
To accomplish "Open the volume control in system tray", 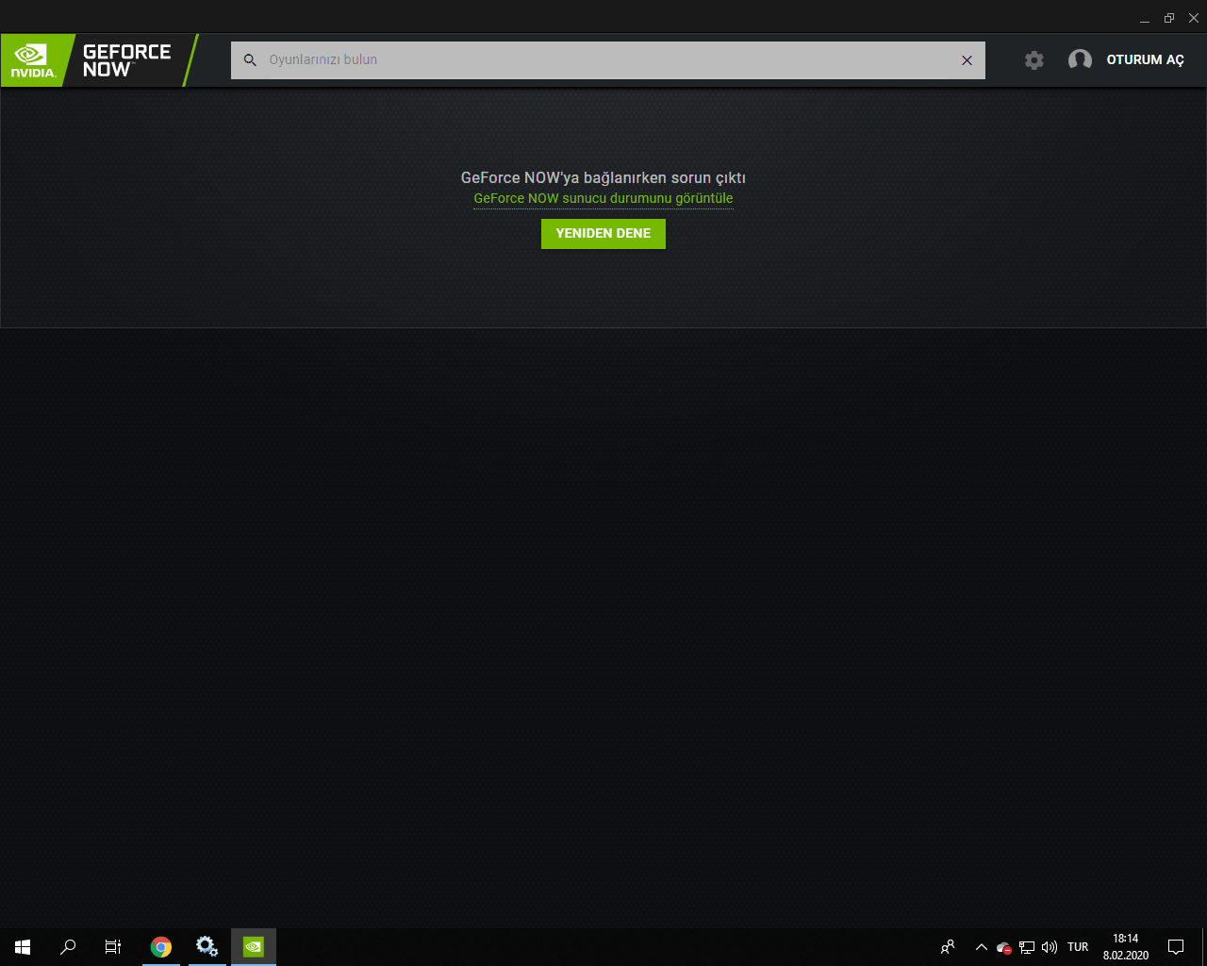I will point(1050,946).
